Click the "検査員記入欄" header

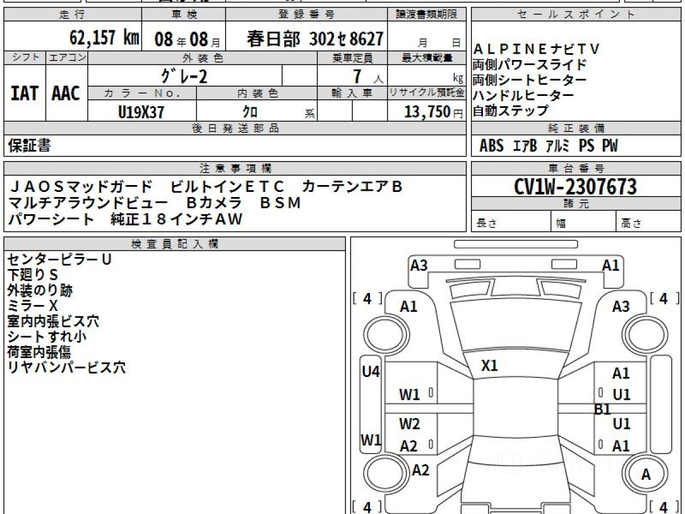coord(175,244)
